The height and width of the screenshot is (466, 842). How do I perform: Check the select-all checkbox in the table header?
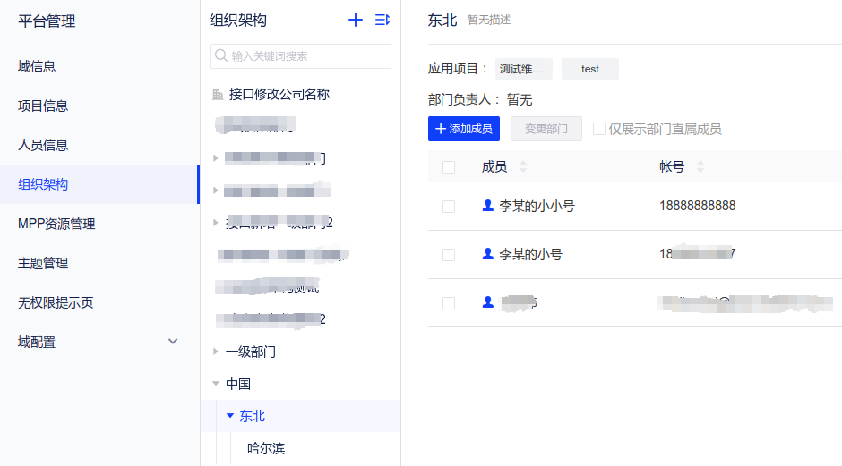coord(449,166)
